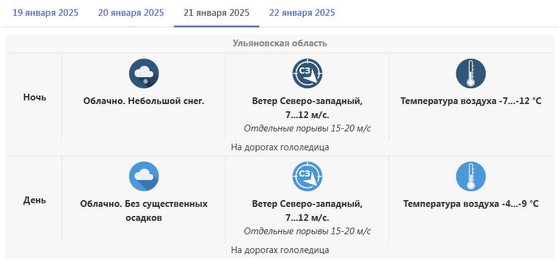Click the daytime cloud icon

[x=144, y=176]
